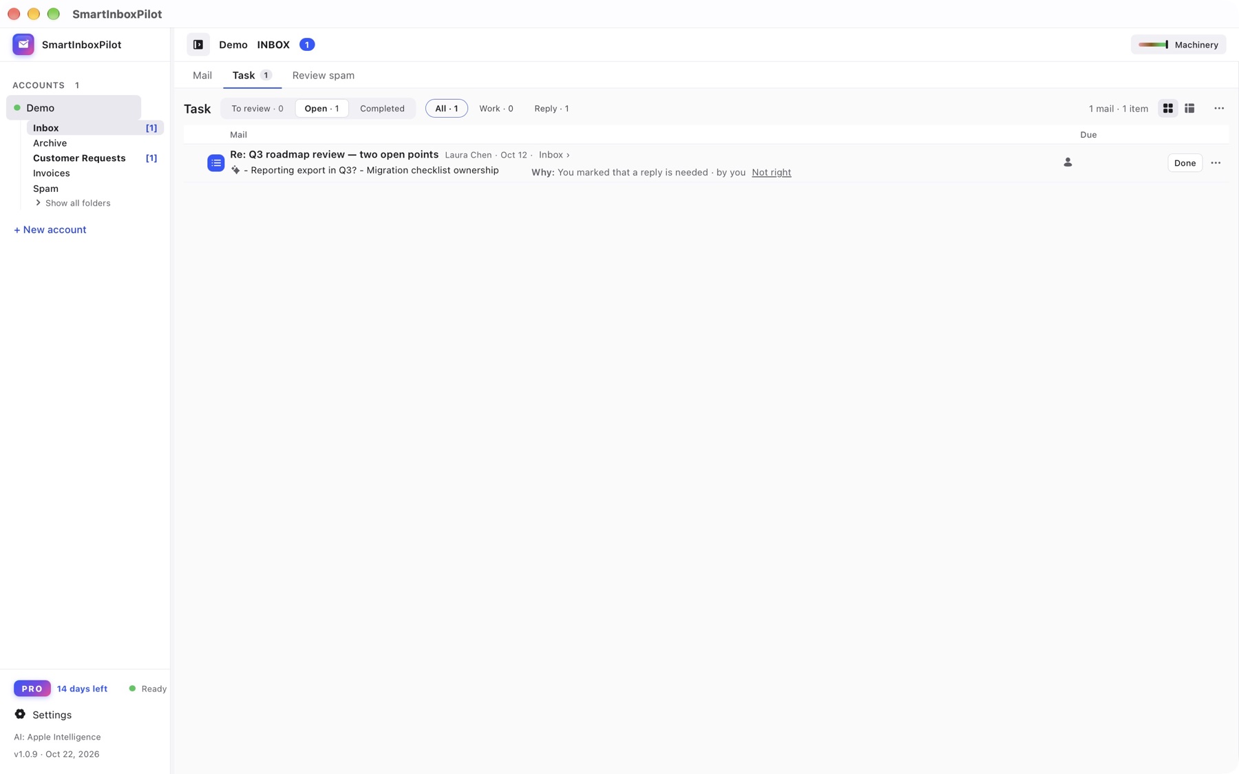The height and width of the screenshot is (774, 1239).
Task: Select To review filter
Action: (257, 109)
